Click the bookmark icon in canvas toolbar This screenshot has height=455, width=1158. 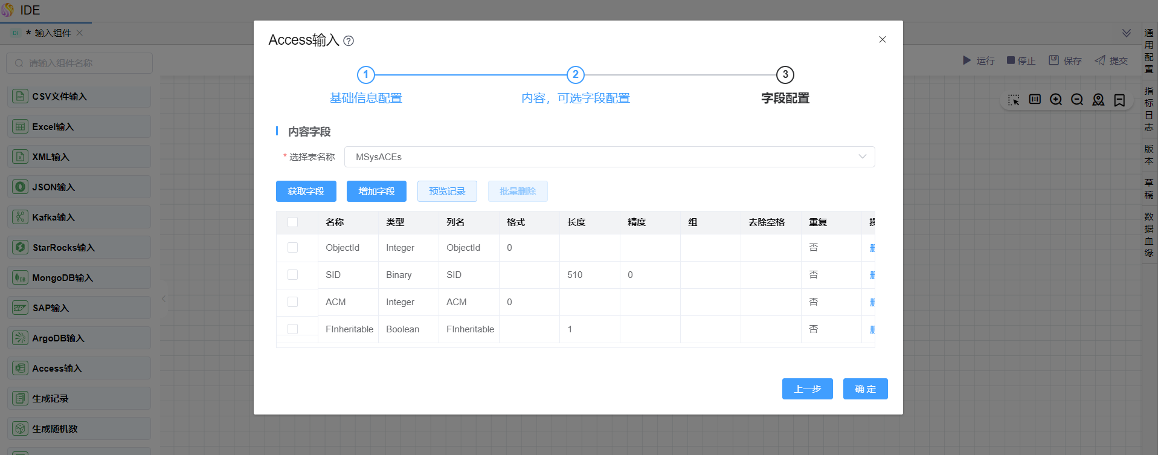[x=1119, y=100]
